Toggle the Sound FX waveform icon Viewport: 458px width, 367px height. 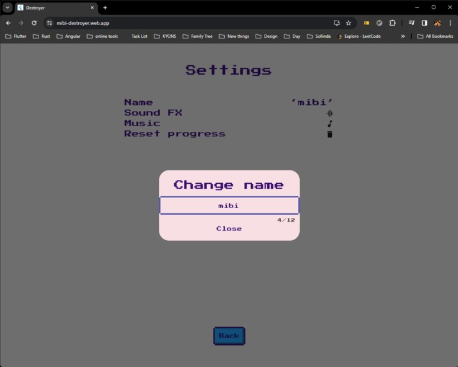330,113
